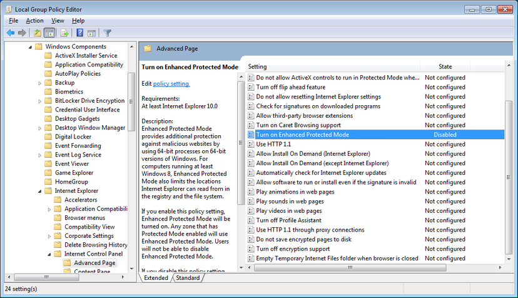Screen dimensions: 518x298
Task: Click the settings list horizontal scrollbar thumb
Action: [x=350, y=267]
